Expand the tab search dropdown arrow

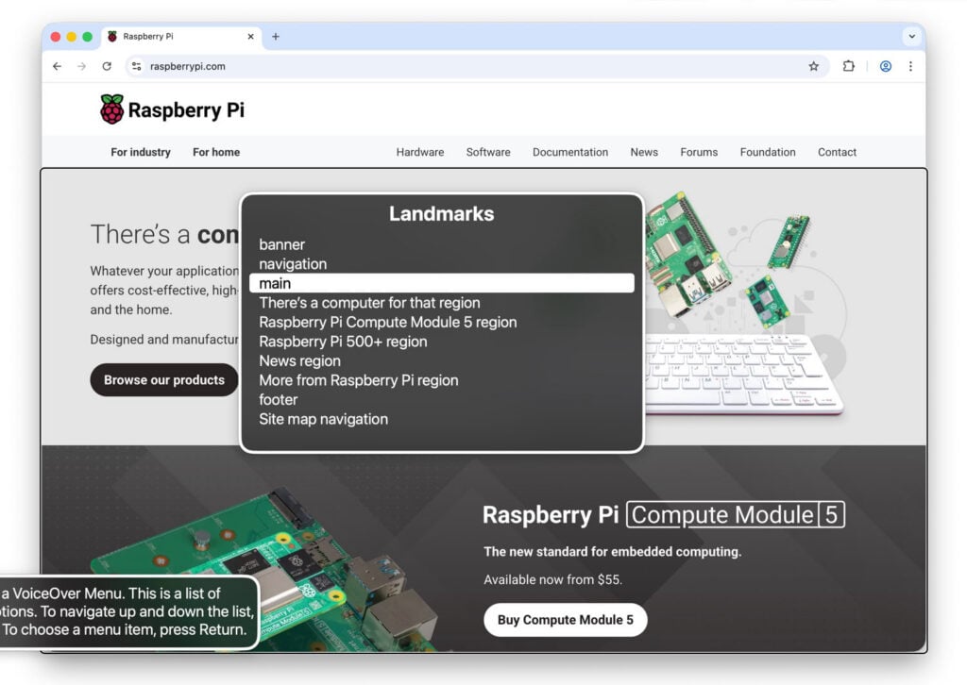point(911,37)
